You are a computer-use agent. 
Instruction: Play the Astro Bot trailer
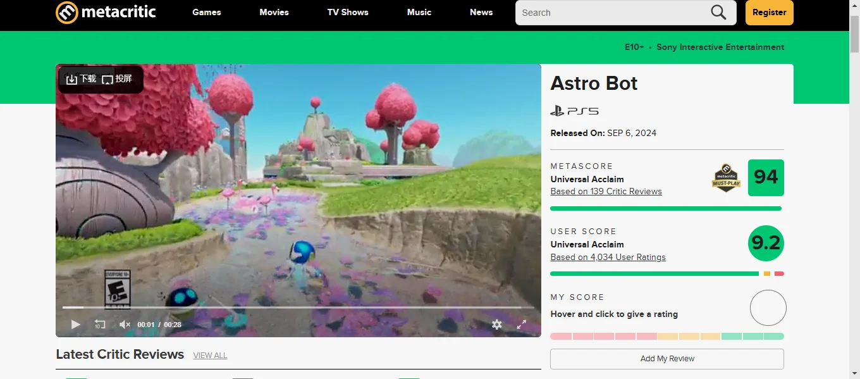(x=75, y=325)
